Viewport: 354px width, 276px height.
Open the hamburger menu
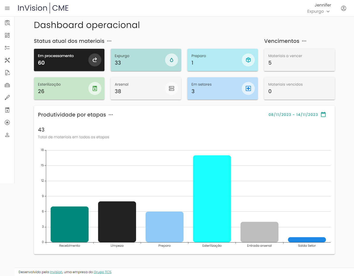point(7,8)
